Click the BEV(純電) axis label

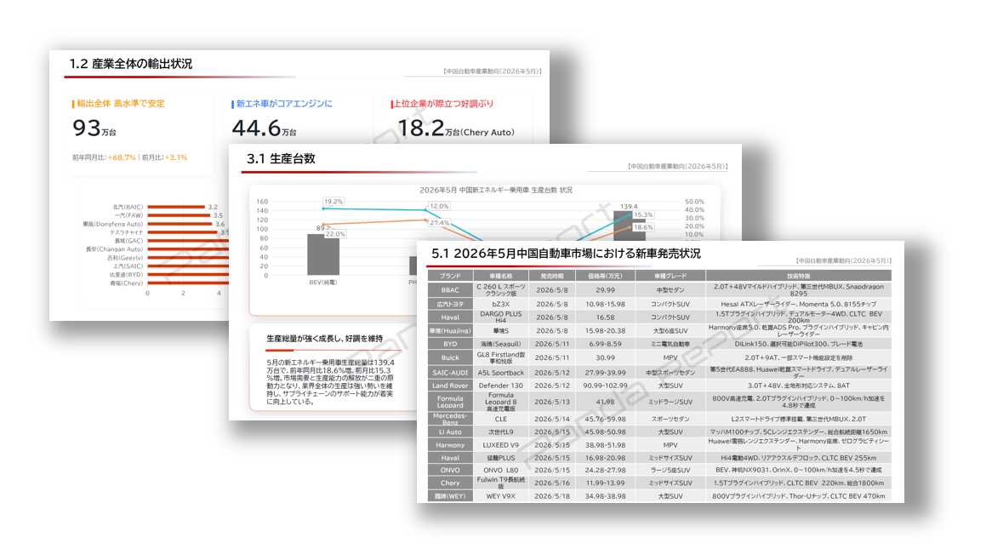pyautogui.click(x=323, y=282)
